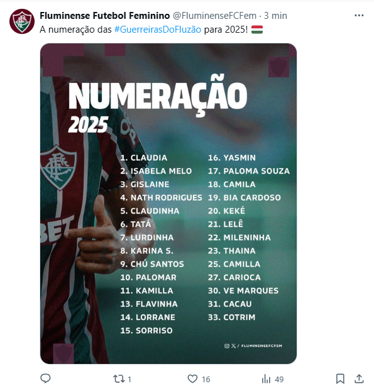Click the view count of 49
Screen dimensions: 374x391
279,379
